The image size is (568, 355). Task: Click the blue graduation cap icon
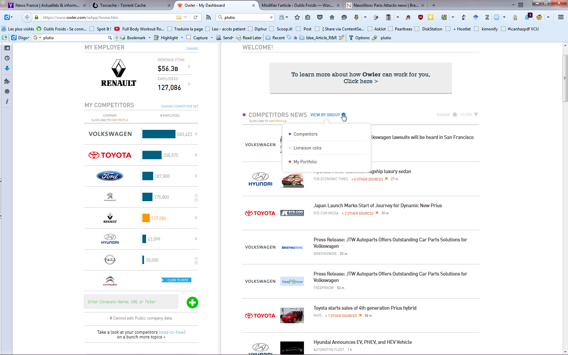coord(476,17)
